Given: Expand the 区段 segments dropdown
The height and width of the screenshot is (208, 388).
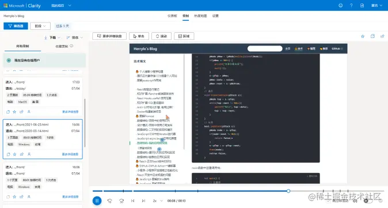Looking at the screenshot, I should (x=40, y=26).
